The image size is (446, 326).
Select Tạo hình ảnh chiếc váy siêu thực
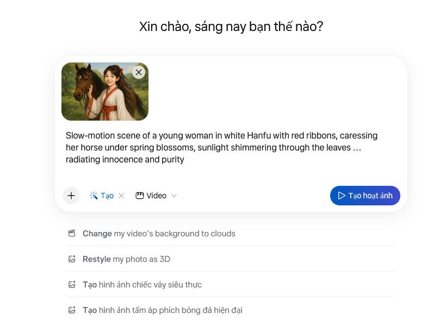(142, 285)
